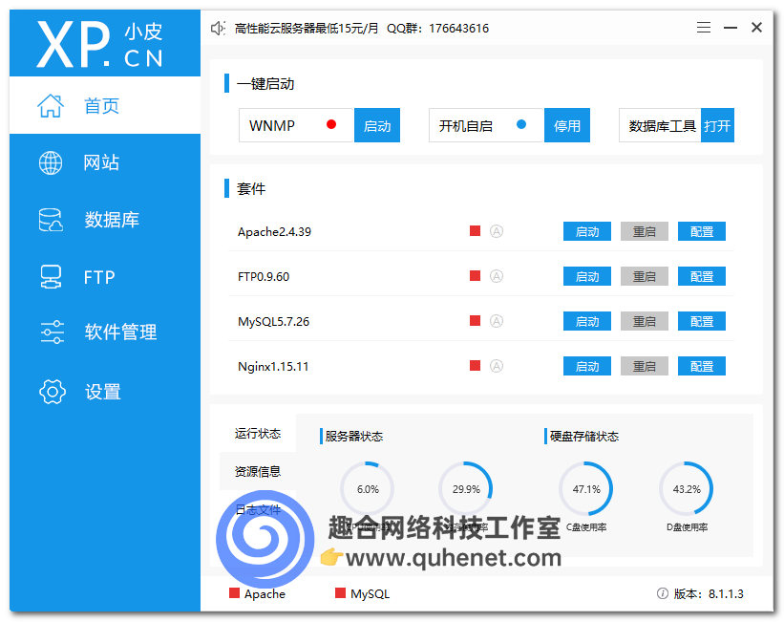784x622 pixels.
Task: Start the WNMP stack with 启动
Action: point(377,125)
